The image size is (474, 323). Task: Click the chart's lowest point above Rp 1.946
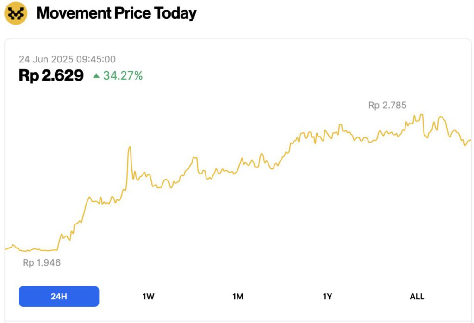28,251
